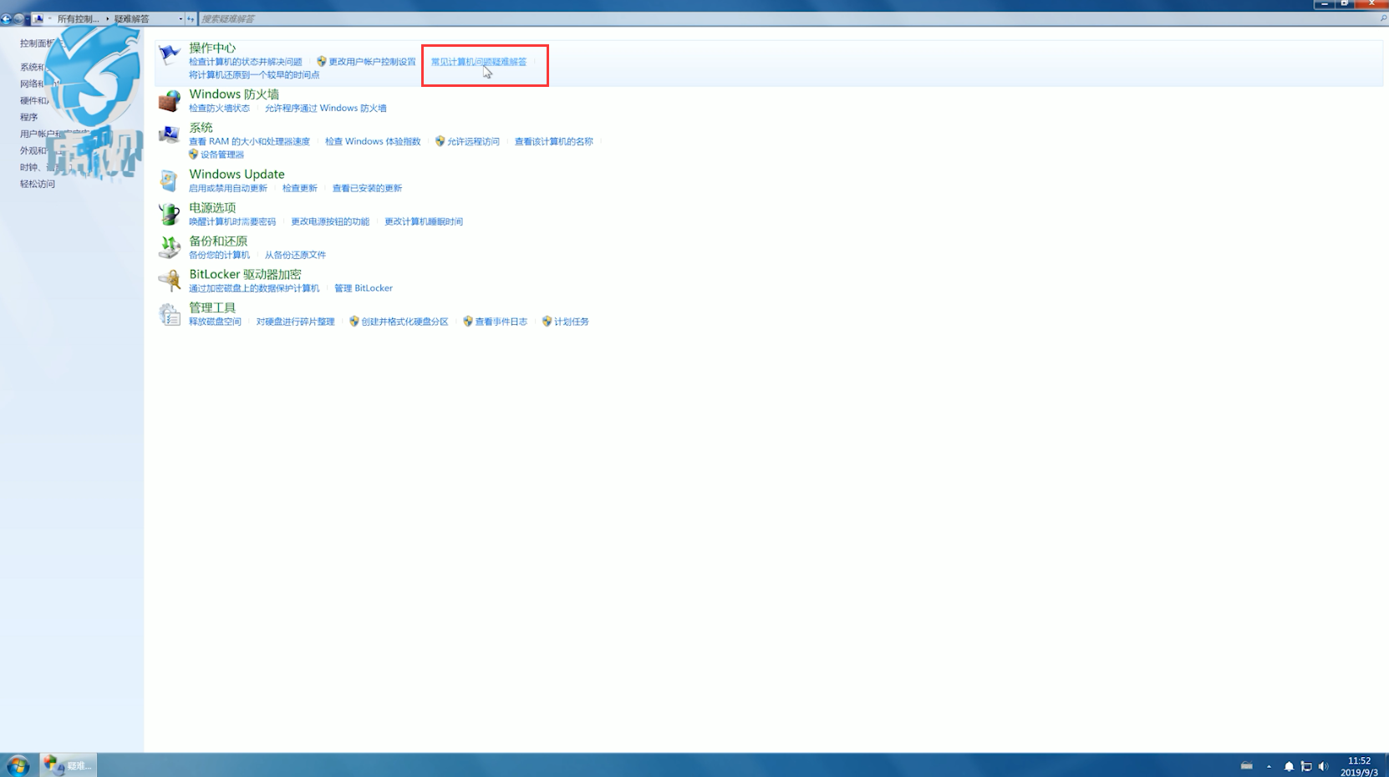The width and height of the screenshot is (1389, 777).
Task: Click the Windows 防火墙 brick wall icon
Action: coord(170,101)
